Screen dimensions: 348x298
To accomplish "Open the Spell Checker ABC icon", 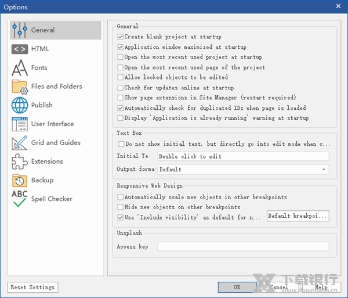I will (x=20, y=199).
